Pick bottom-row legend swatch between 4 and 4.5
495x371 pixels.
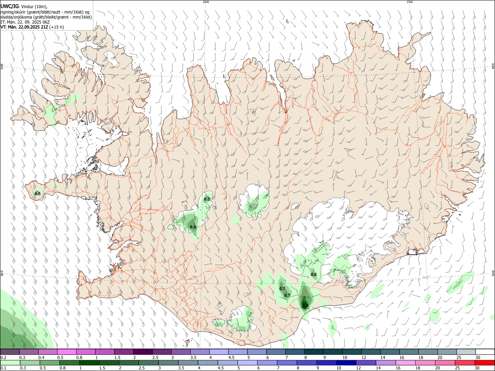click(x=208, y=362)
